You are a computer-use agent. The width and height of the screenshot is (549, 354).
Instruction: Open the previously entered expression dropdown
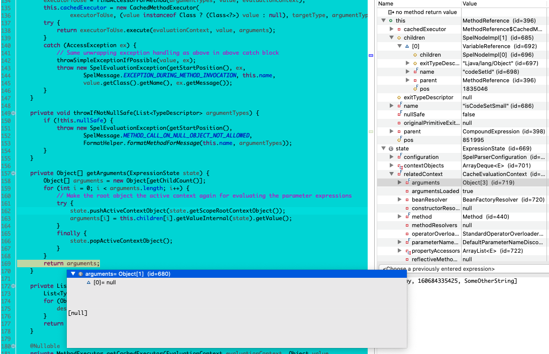click(464, 269)
